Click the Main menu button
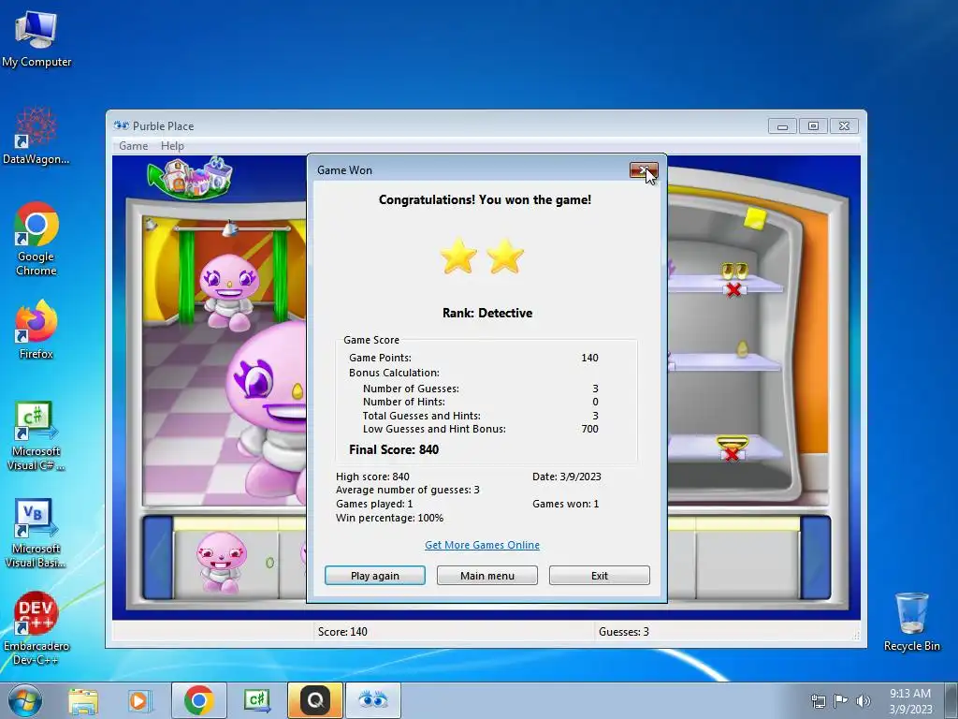Viewport: 958px width, 719px height. pos(486,576)
